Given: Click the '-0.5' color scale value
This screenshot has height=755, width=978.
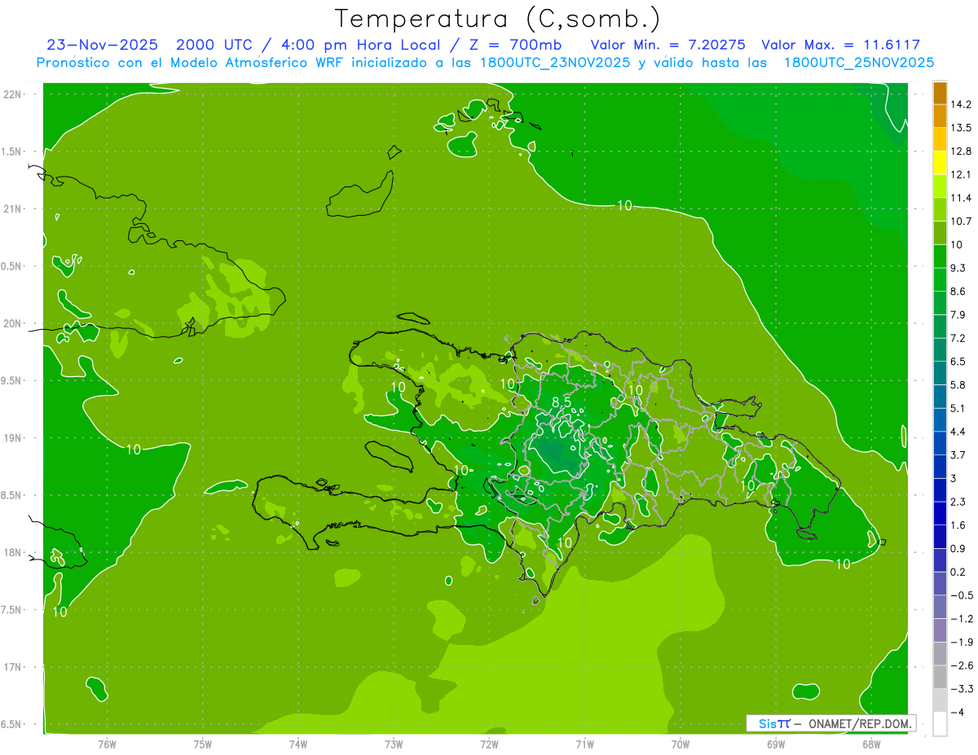Looking at the screenshot, I should pos(962,595).
